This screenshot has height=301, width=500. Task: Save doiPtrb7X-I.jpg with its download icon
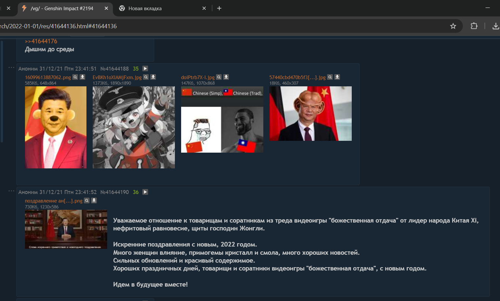pos(226,77)
